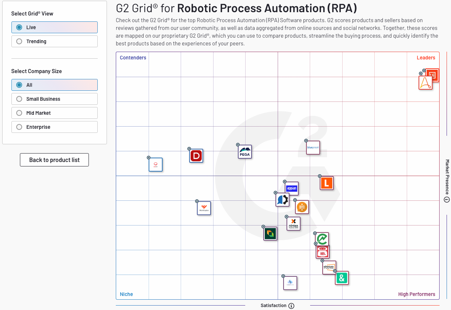Select the Live grid view
451x310 pixels.
(x=55, y=27)
